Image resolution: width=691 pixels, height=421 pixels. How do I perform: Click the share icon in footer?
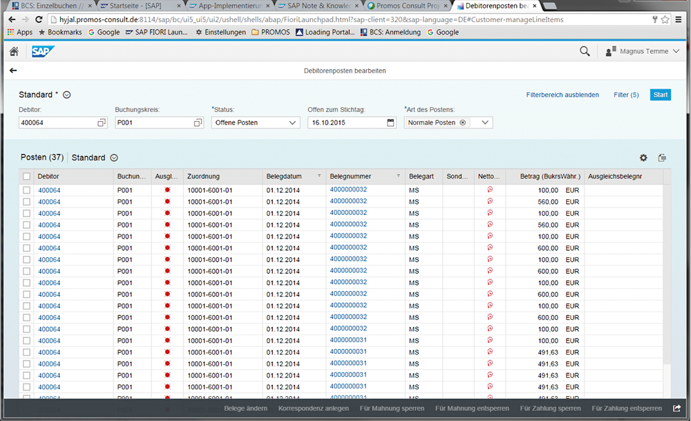[677, 409]
